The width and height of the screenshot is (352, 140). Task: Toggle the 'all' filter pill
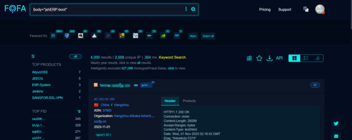pos(75,56)
